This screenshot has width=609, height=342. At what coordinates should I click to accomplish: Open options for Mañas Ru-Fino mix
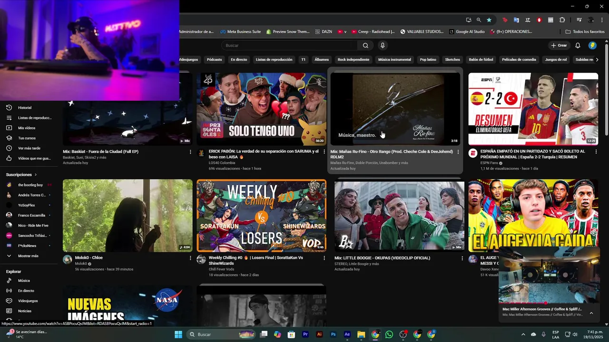[458, 152]
